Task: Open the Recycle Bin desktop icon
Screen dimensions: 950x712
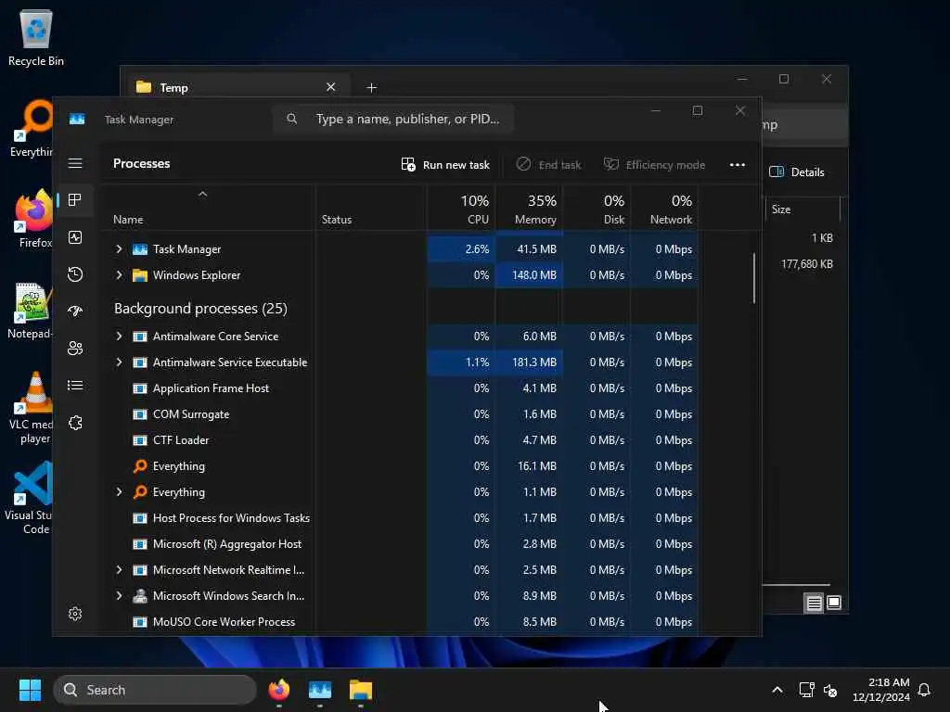Action: click(36, 37)
